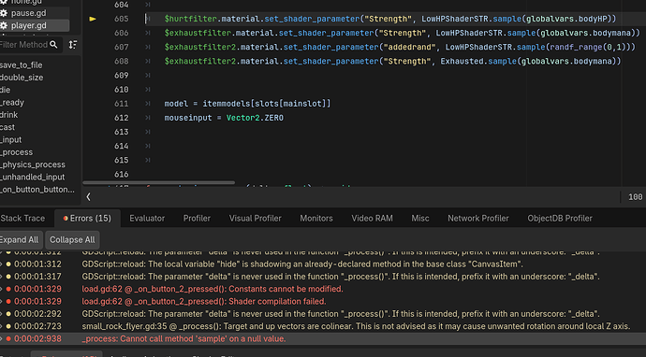Click the red error icon on 'Shader compilation failed' row
Screen dimensions: 646x357
coord(8,302)
